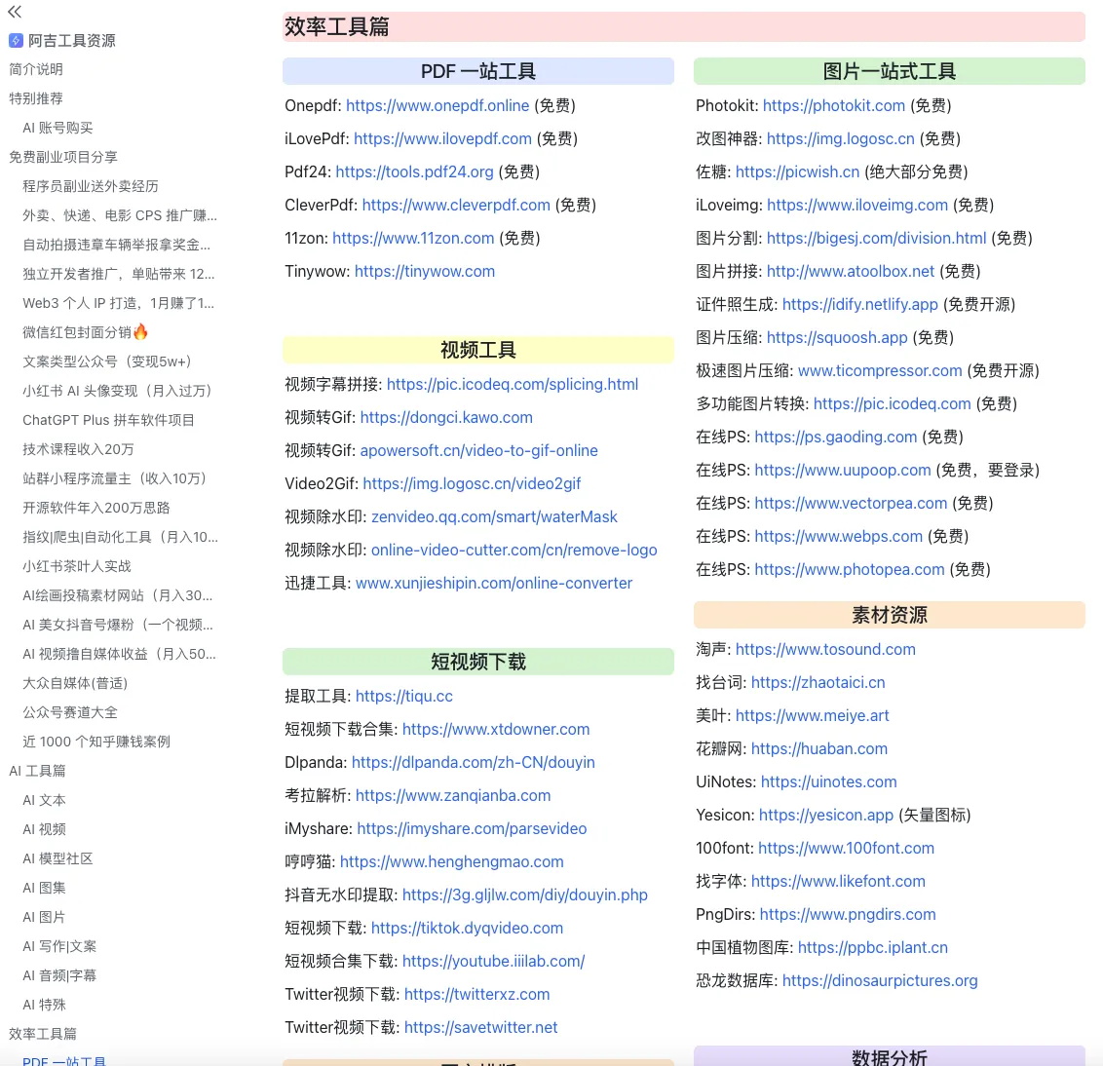This screenshot has width=1103, height=1066.
Task: Open apowersoft video-to-gif-online link
Action: click(x=479, y=450)
